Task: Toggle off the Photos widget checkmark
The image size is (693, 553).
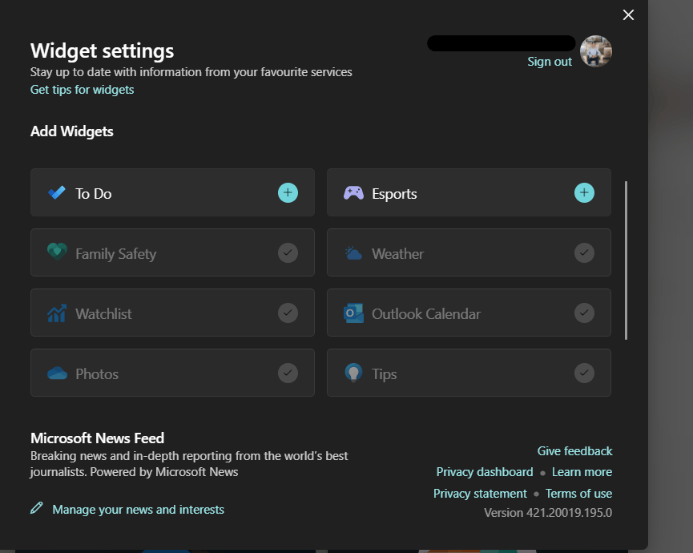Action: tap(288, 373)
